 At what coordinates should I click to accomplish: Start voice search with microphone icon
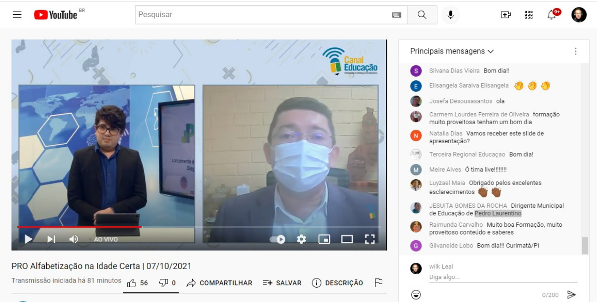pos(450,15)
